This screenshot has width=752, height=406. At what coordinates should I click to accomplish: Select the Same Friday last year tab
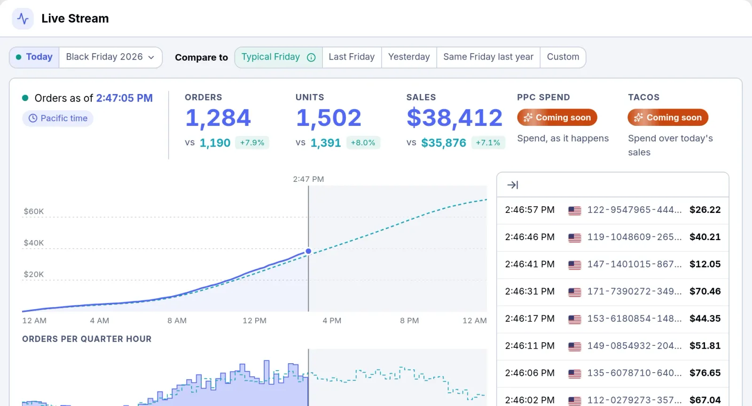click(488, 57)
